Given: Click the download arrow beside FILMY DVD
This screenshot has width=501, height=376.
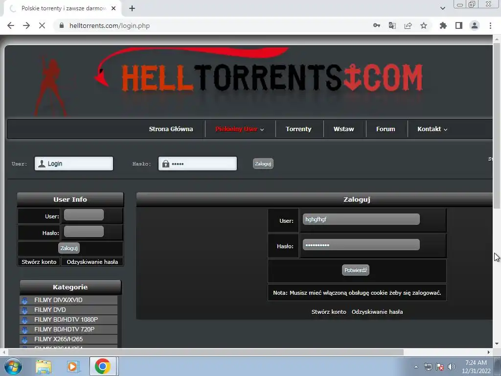Looking at the screenshot, I should (x=24, y=310).
